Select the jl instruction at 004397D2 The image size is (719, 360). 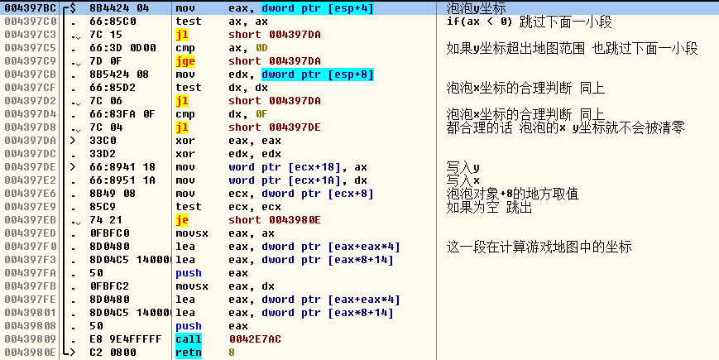(x=248, y=101)
